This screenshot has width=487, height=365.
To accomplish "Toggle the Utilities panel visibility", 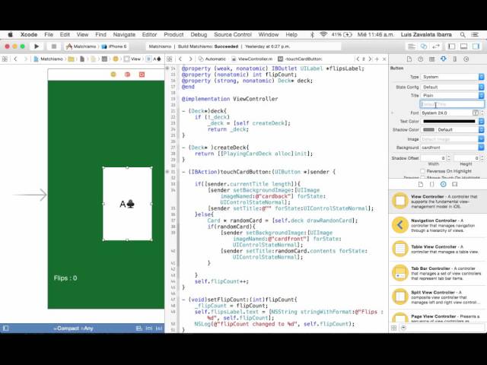I will 476,46.
